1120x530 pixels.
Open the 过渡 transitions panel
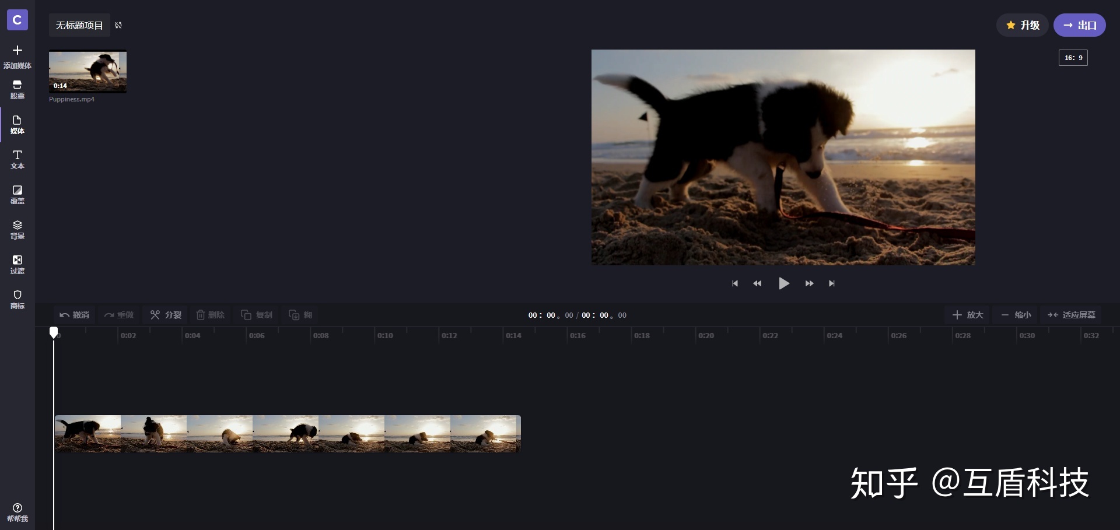point(17,264)
